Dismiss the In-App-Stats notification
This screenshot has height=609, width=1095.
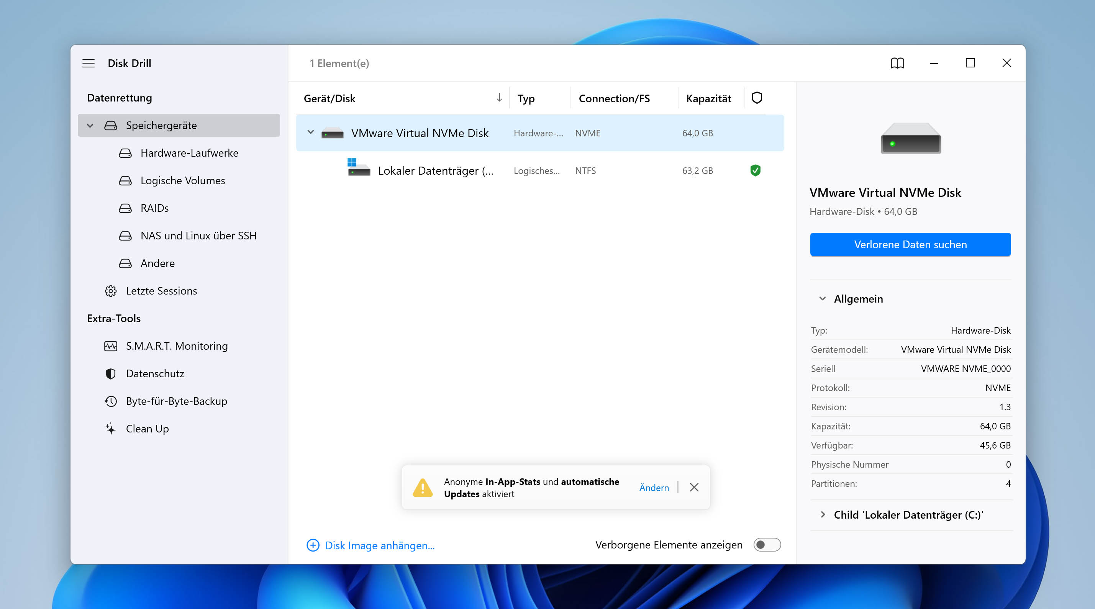coord(694,488)
